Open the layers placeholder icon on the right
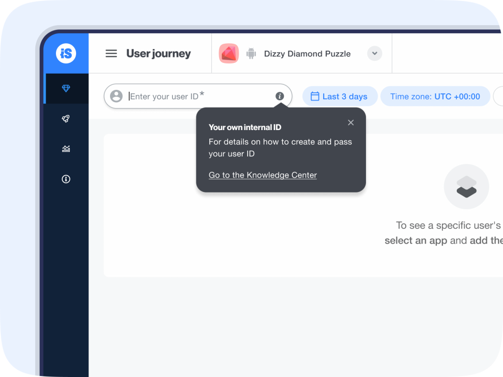This screenshot has width=503, height=377. tap(466, 187)
